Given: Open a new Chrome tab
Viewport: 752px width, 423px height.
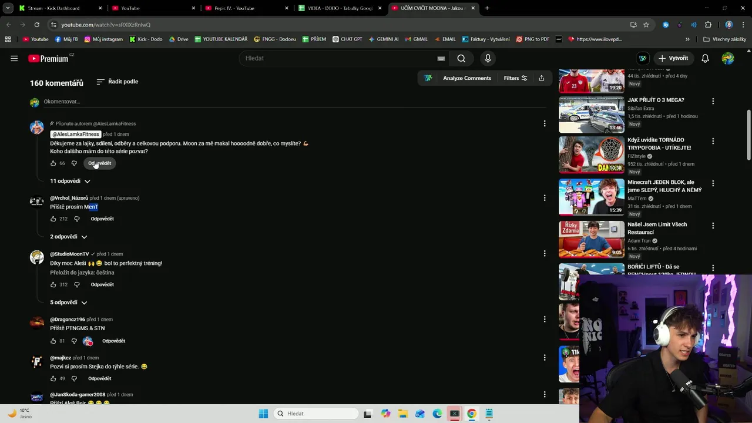Looking at the screenshot, I should point(487,8).
